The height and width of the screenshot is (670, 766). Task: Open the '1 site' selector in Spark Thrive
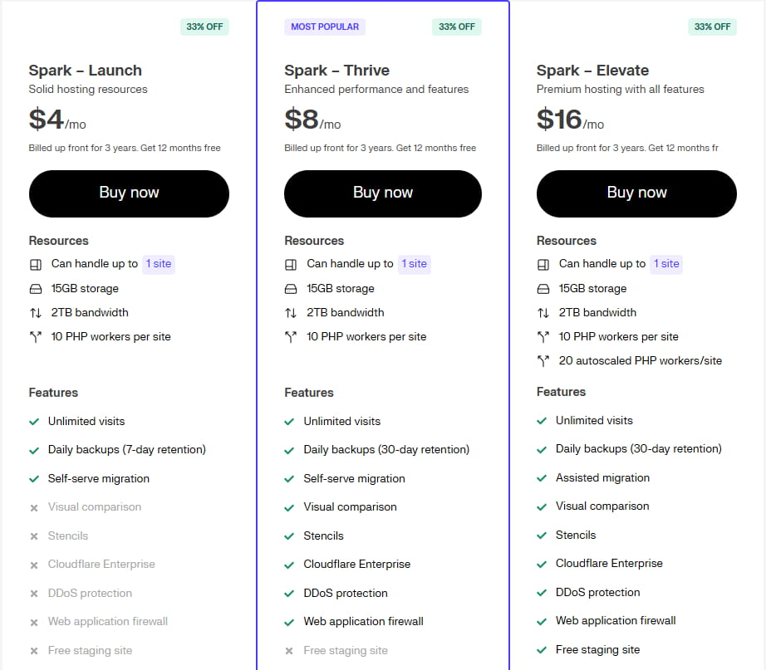coord(414,264)
